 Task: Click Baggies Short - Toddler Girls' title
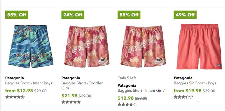pos(82,85)
